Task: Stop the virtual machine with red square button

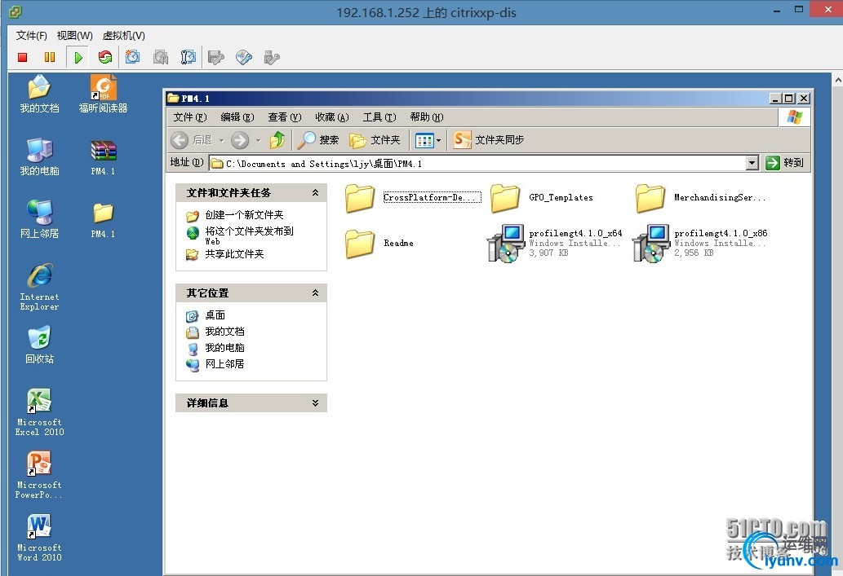Action: (x=23, y=57)
